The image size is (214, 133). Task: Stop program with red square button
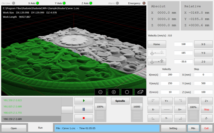(x=84, y=118)
